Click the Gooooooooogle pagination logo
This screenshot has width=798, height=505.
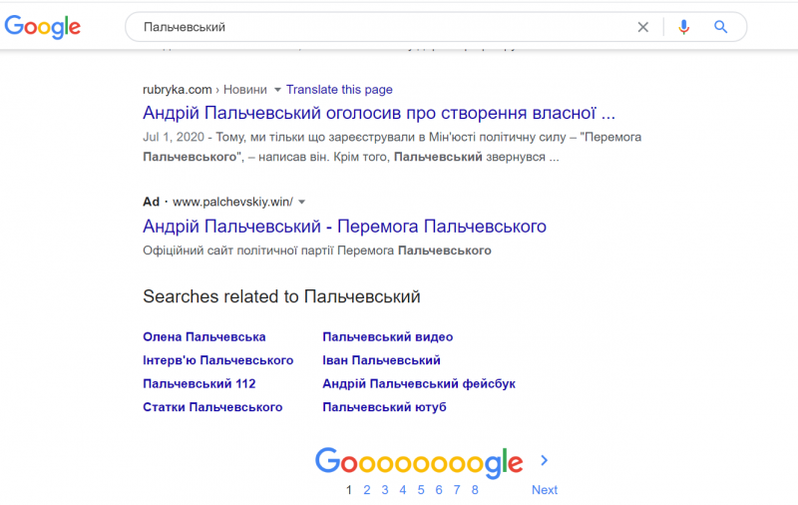(418, 462)
